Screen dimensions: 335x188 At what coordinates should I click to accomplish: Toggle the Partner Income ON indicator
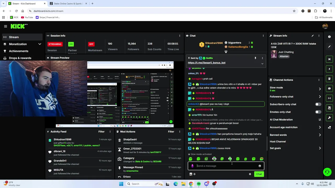pyautogui.click(x=71, y=44)
